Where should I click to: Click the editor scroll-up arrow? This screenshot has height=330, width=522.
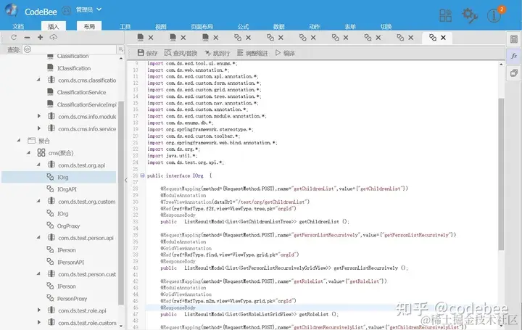click(x=501, y=64)
